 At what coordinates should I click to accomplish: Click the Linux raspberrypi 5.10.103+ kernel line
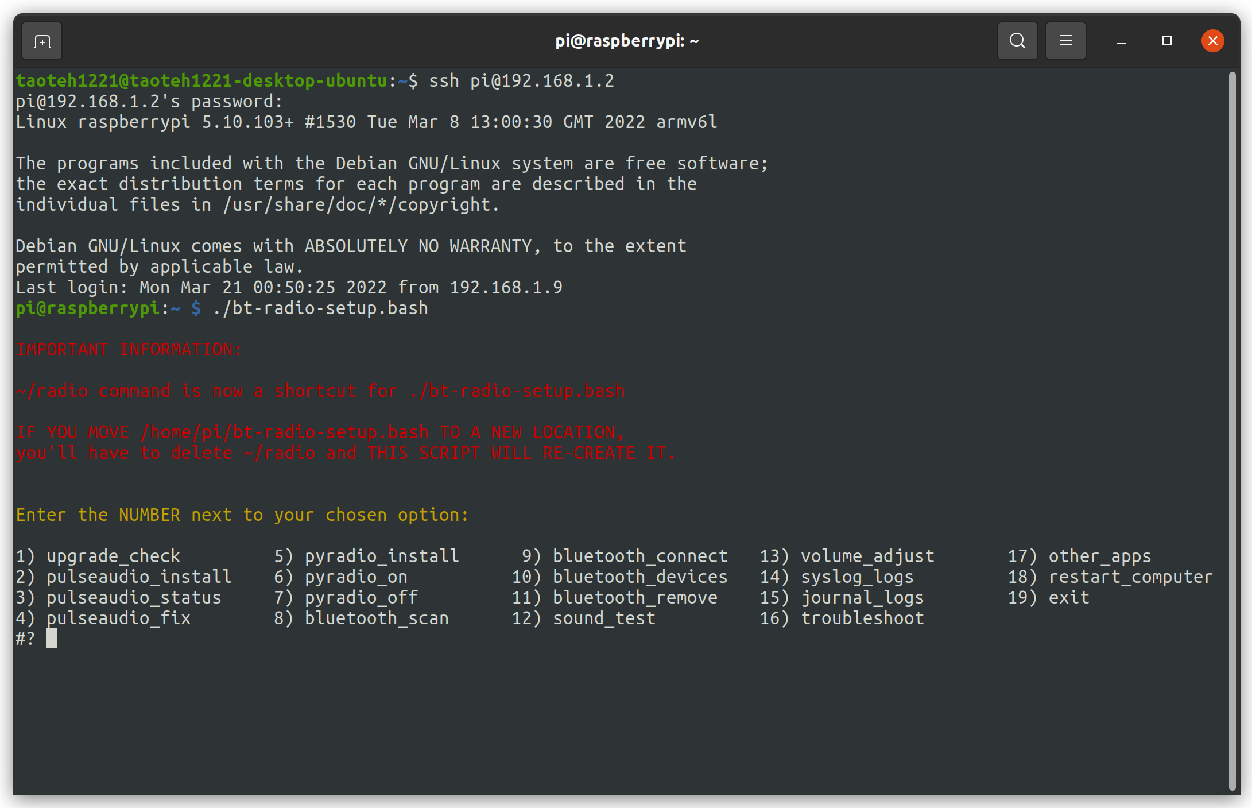click(366, 122)
